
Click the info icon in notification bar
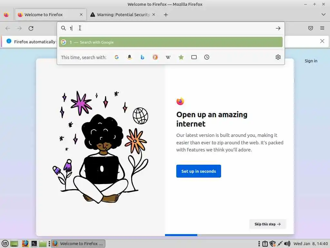coord(9,41)
